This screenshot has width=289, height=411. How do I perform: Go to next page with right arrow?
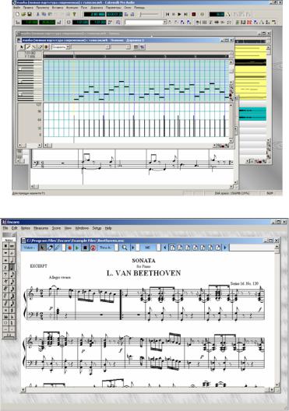[225, 248]
